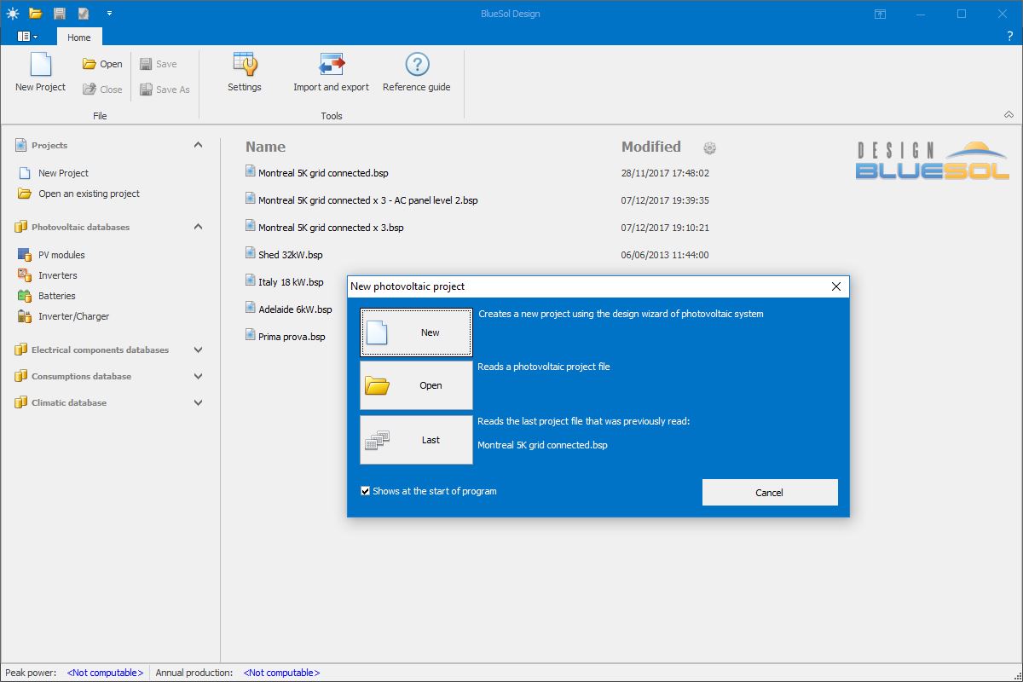Screen dimensions: 1023x682
Task: Click the 06/06/2013 11:44:00 date entry
Action: (x=665, y=255)
